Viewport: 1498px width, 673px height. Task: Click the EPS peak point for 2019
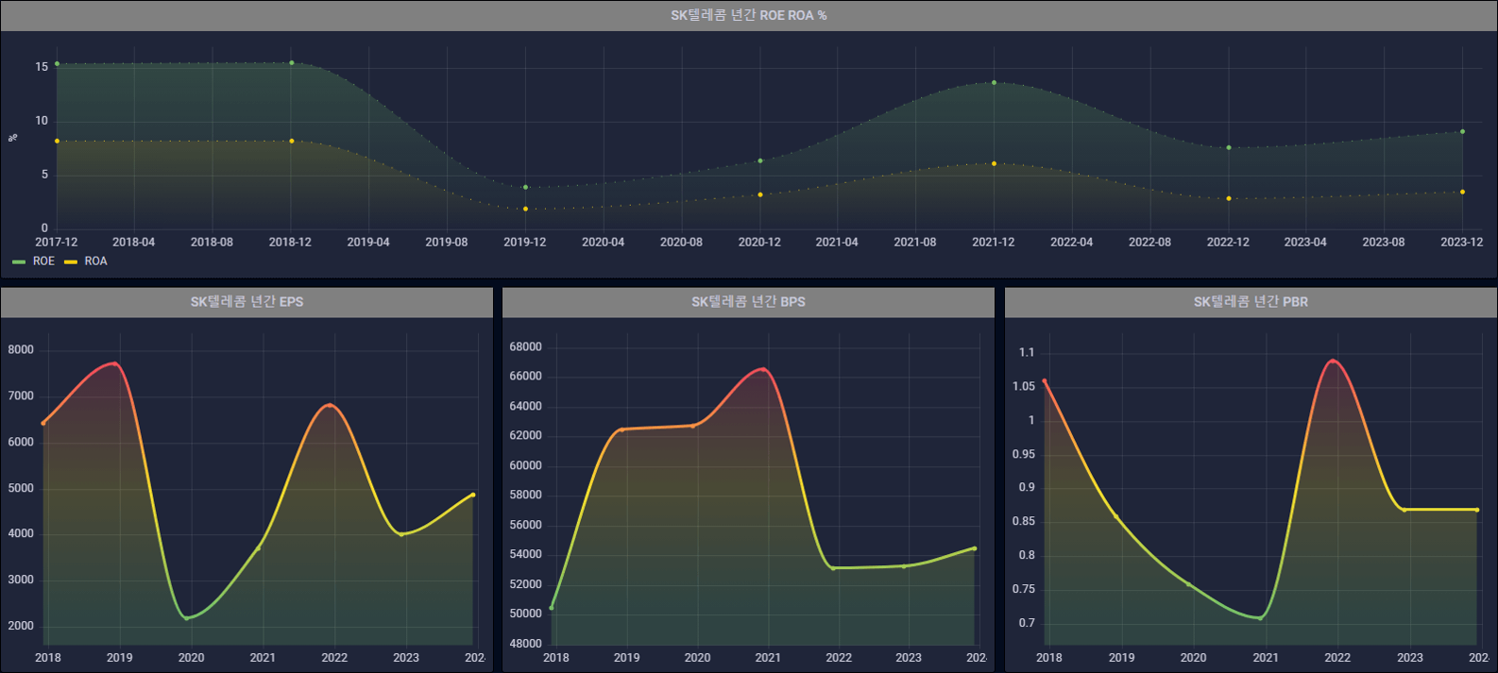coord(115,363)
